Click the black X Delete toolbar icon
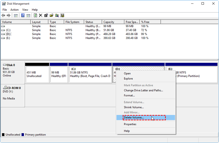 (41, 15)
